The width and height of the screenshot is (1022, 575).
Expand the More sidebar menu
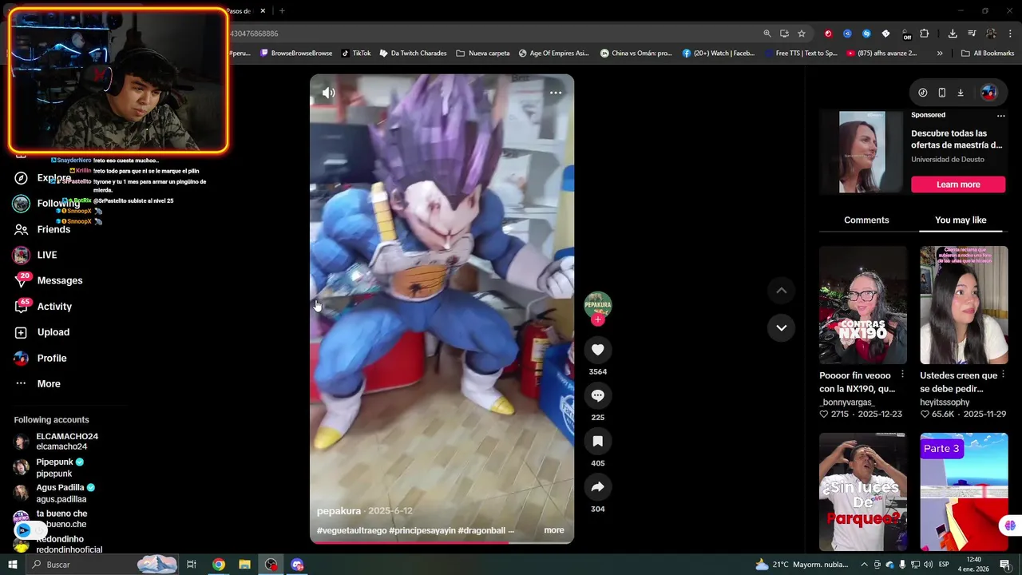click(x=38, y=384)
